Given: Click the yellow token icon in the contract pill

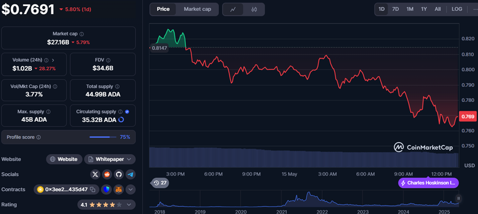Looking at the screenshot, I should tap(40, 190).
